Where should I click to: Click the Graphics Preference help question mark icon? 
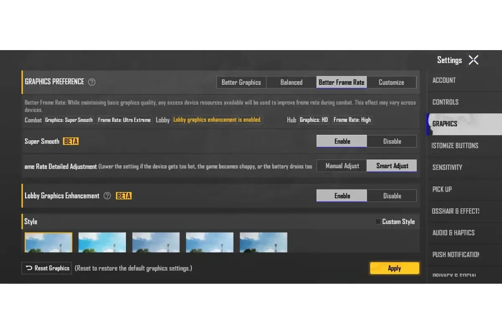coord(92,82)
